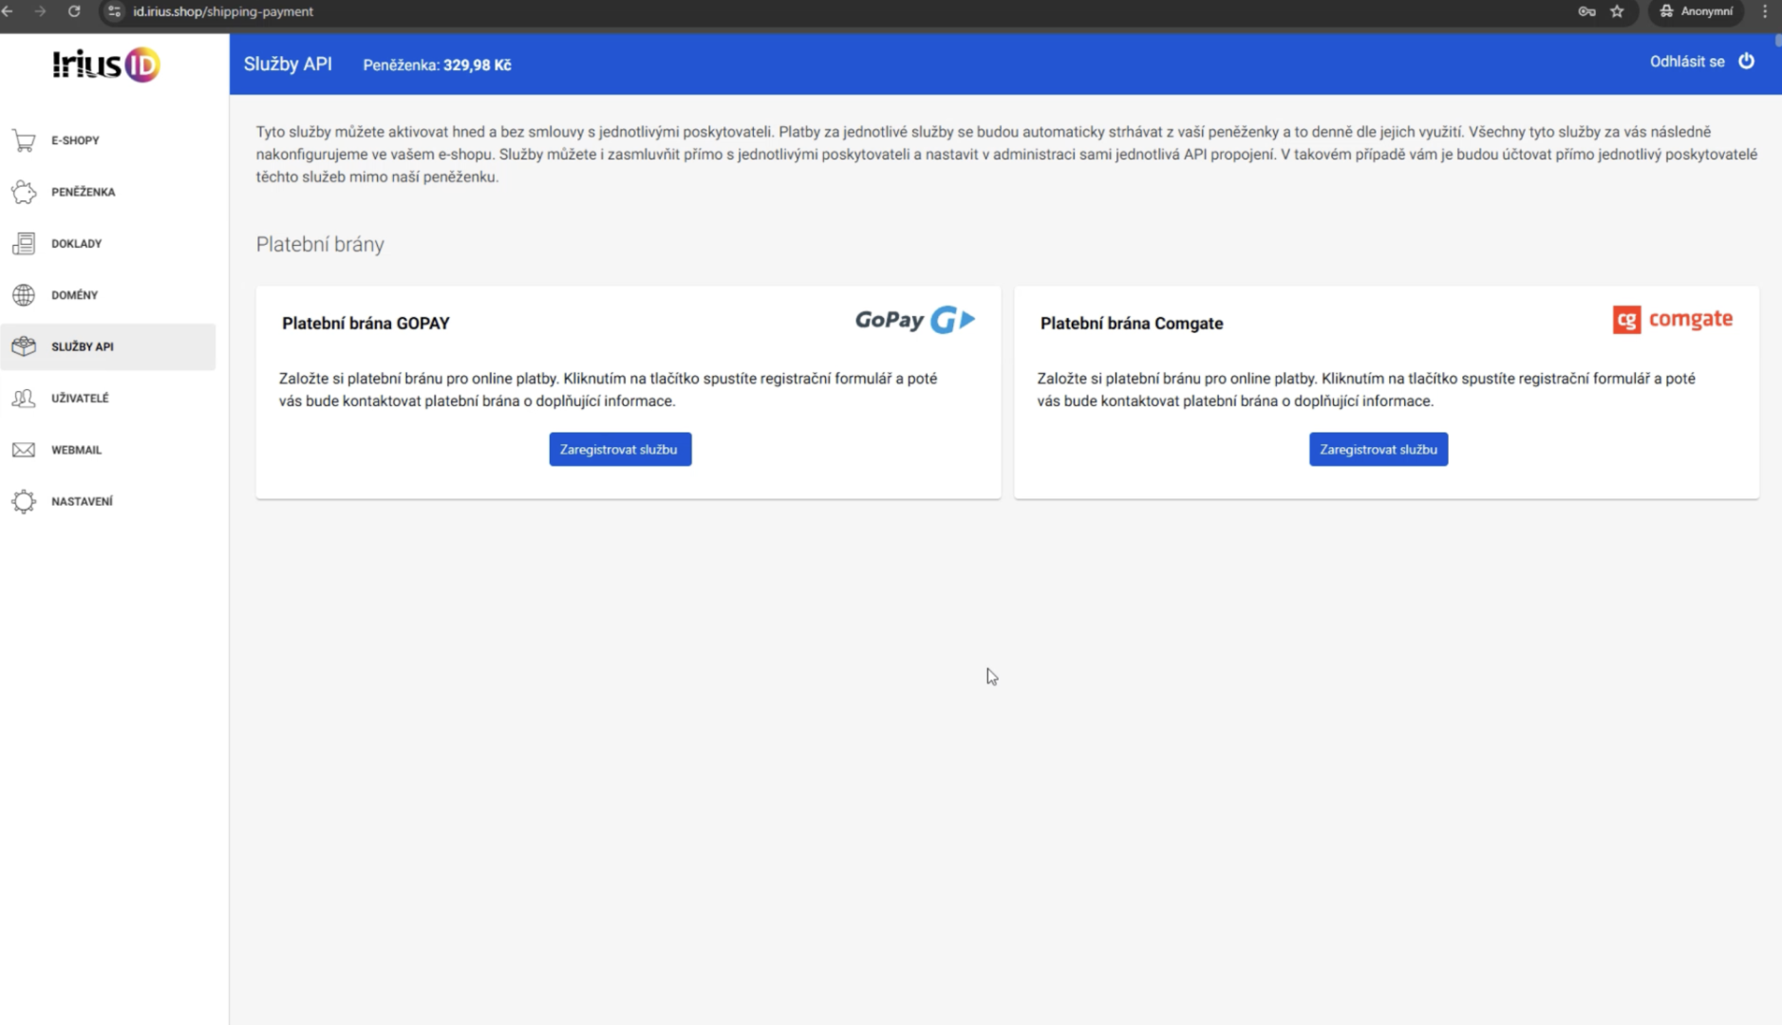Click the Peněženka piggy bank icon
Image resolution: width=1782 pixels, height=1025 pixels.
pyautogui.click(x=24, y=192)
